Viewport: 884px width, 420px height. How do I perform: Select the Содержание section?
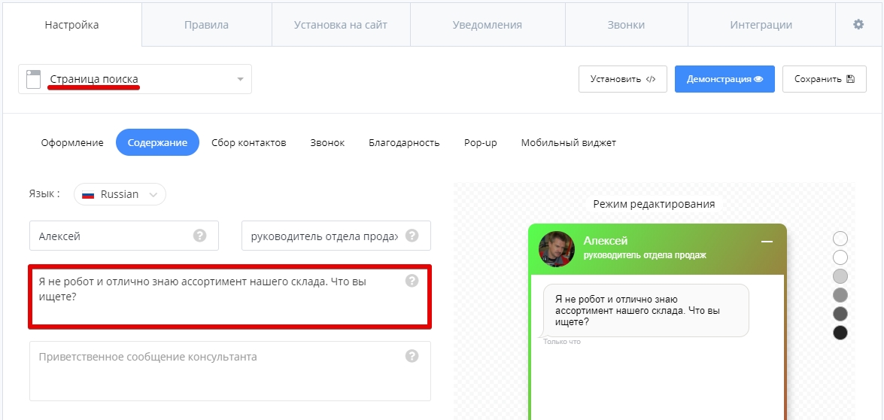point(157,142)
